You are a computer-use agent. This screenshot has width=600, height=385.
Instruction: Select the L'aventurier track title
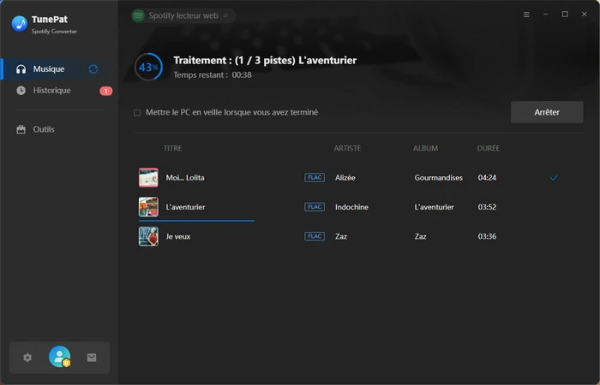pos(186,207)
